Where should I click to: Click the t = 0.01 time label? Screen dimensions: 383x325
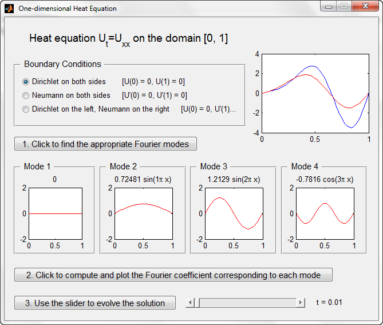[329, 303]
